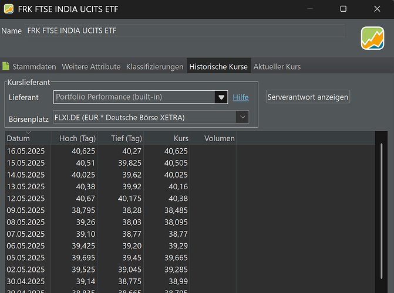The image size is (394, 293).
Task: Maximize the FRK FTSE INDIA window
Action: tap(344, 9)
